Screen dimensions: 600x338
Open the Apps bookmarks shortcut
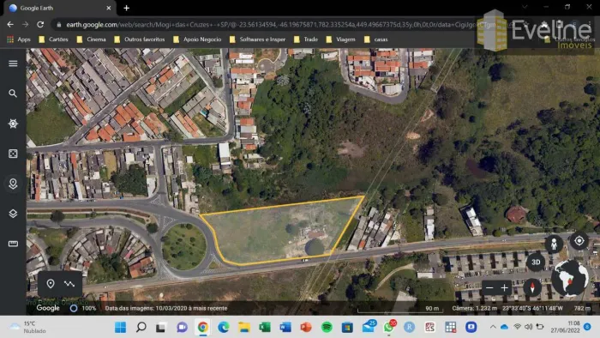19,39
